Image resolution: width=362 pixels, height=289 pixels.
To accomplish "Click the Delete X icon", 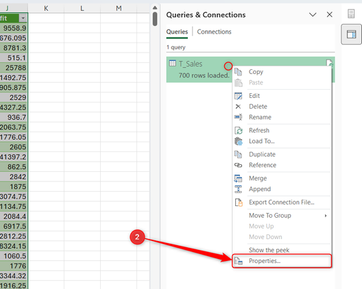I will (238, 107).
